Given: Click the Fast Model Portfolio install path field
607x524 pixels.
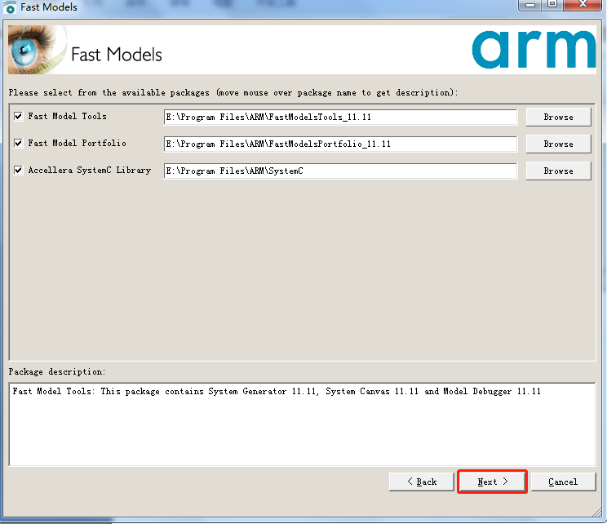Looking at the screenshot, I should tap(340, 144).
